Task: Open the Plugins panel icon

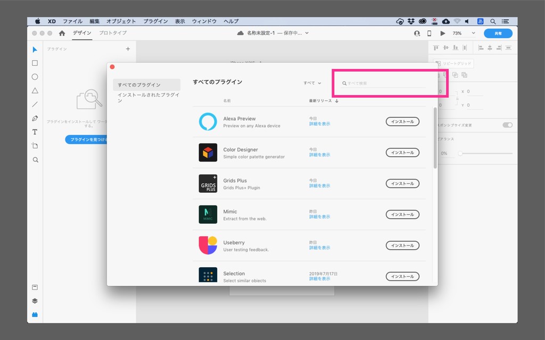Action: tap(35, 314)
